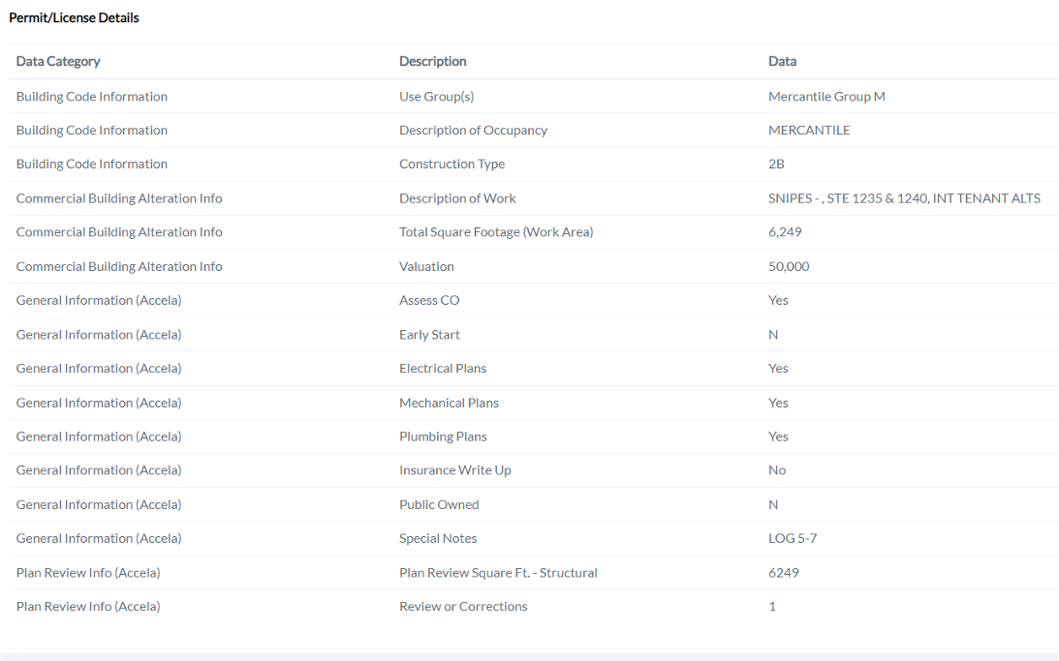Click the "Total Square Footage (Work Area)" label
The width and height of the screenshot is (1059, 661).
(496, 232)
